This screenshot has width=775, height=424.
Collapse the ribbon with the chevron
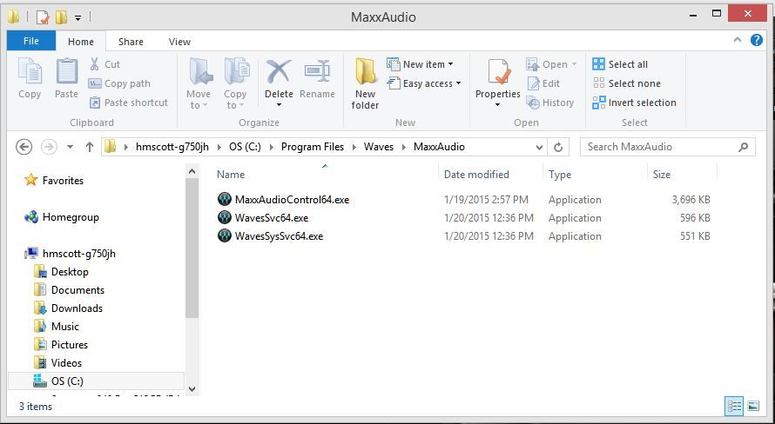tap(738, 40)
